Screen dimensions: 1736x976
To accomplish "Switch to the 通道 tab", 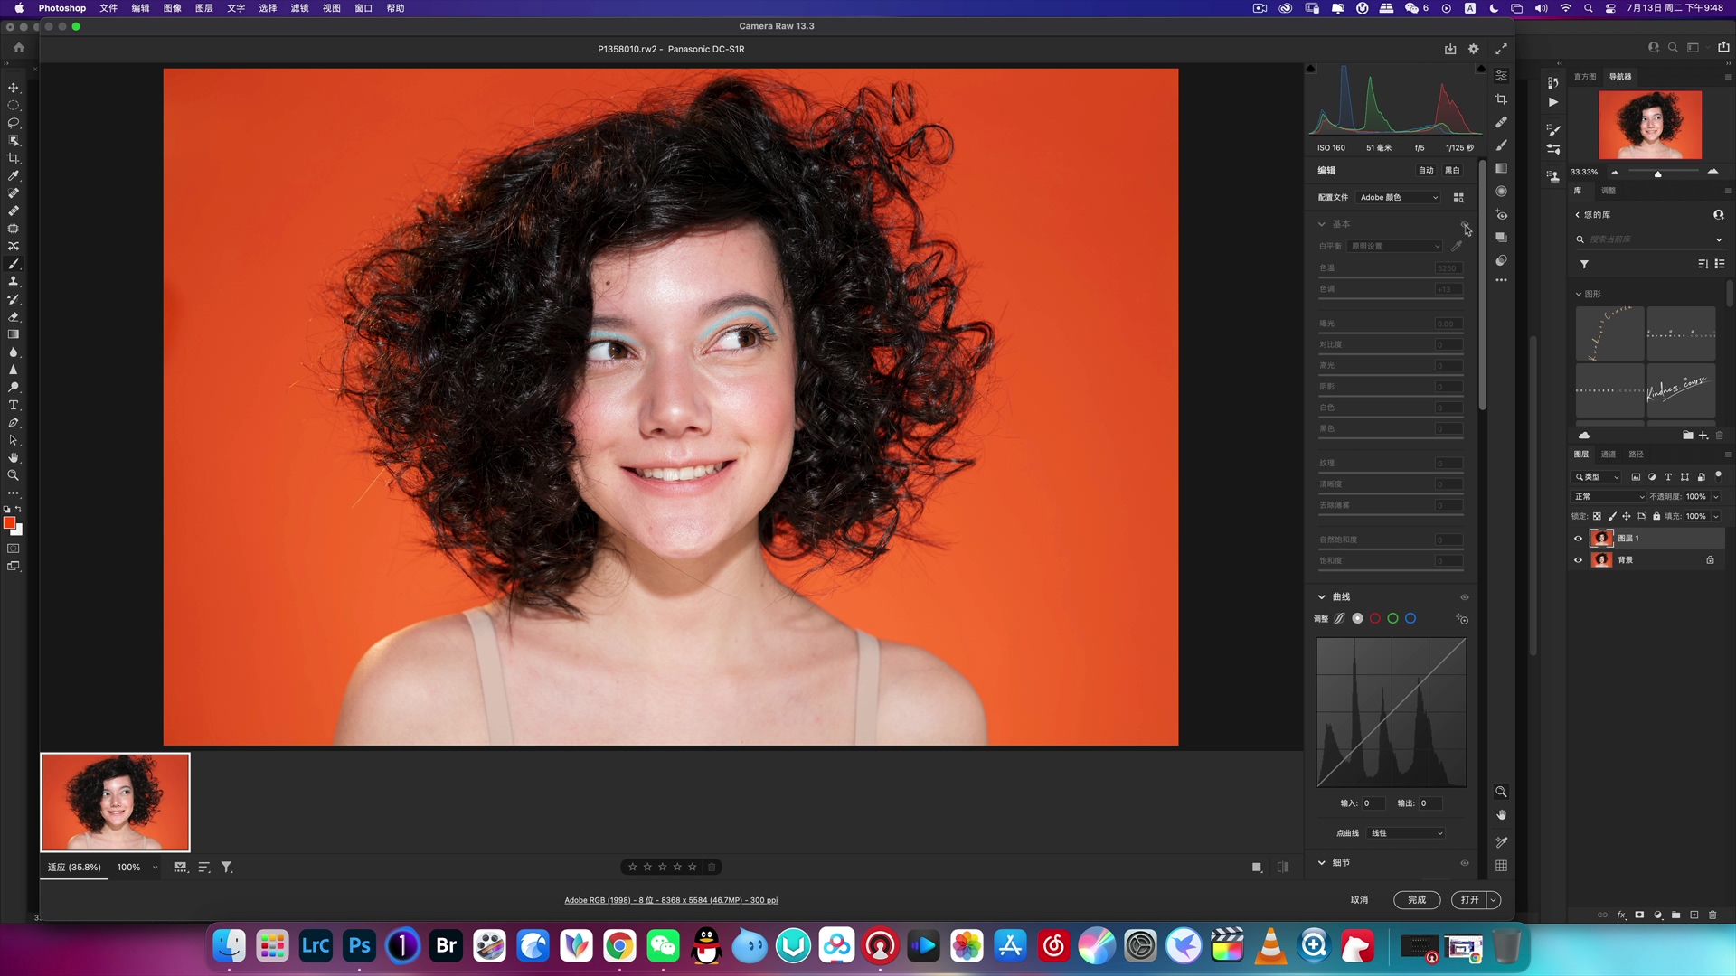I will point(1609,454).
